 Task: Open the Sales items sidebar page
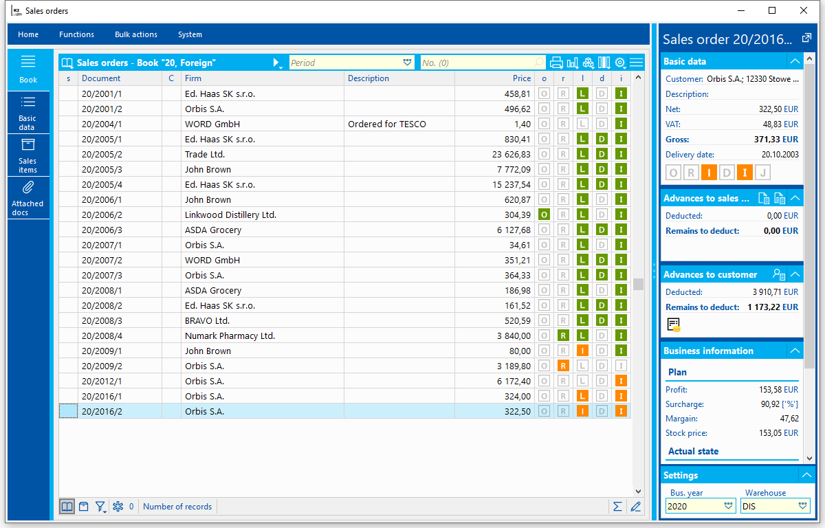27,155
